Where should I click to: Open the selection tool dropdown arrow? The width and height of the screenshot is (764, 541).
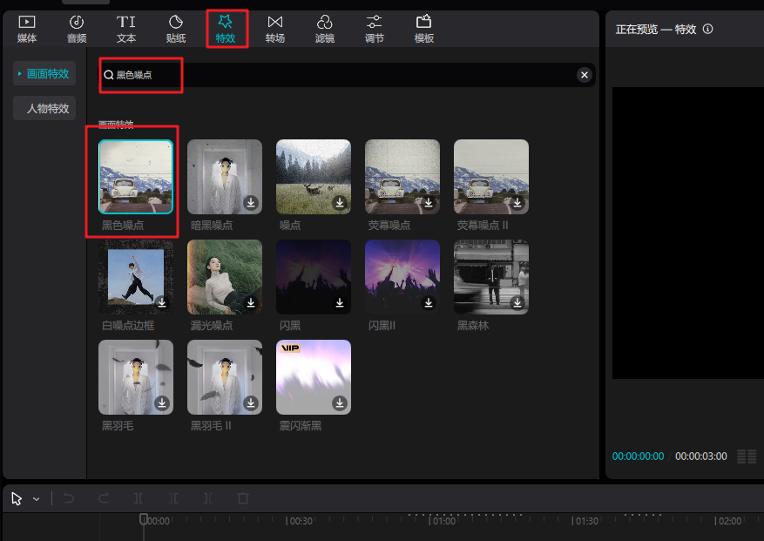tap(37, 499)
